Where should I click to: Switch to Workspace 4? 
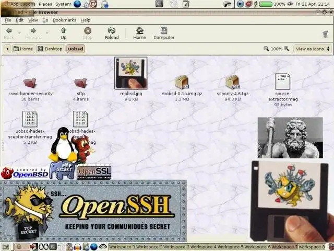[x=204, y=247]
